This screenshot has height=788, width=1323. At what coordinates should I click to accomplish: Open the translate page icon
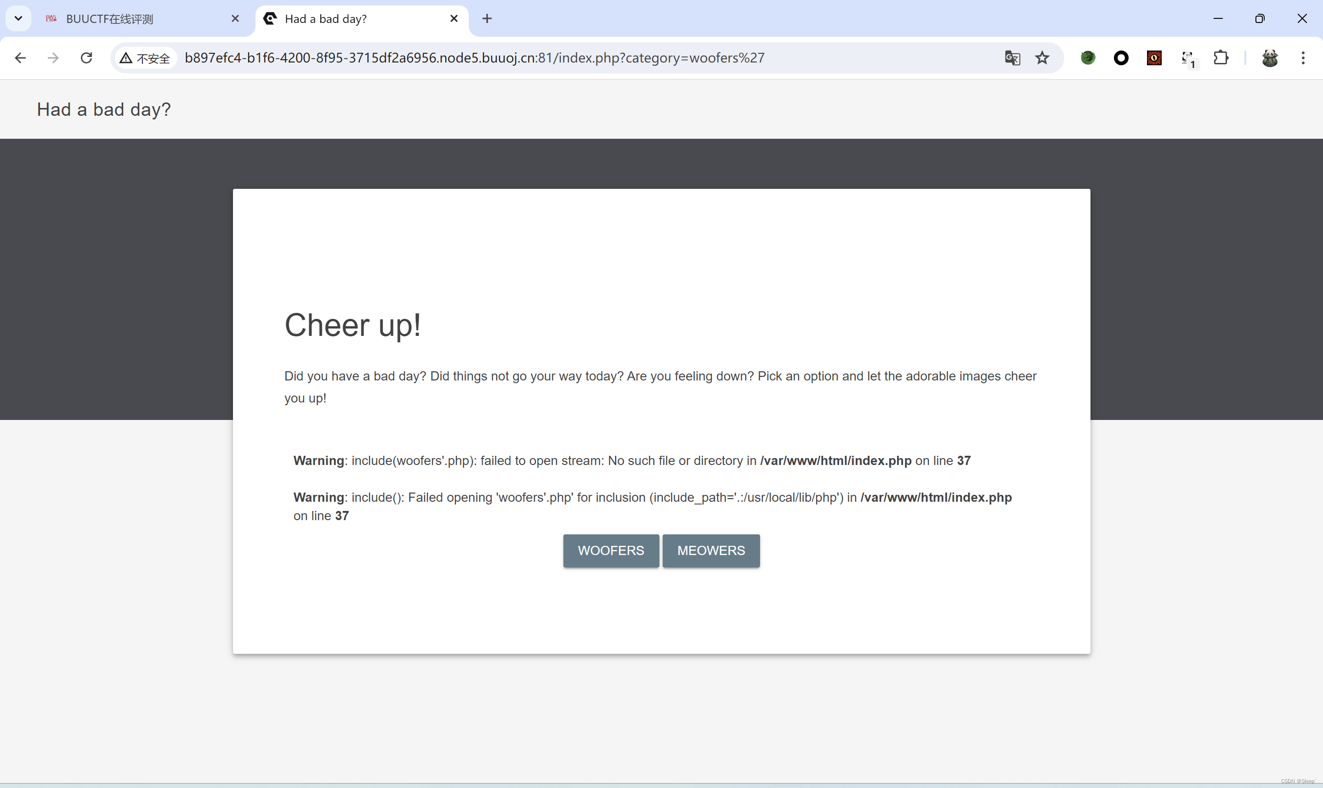[1012, 58]
